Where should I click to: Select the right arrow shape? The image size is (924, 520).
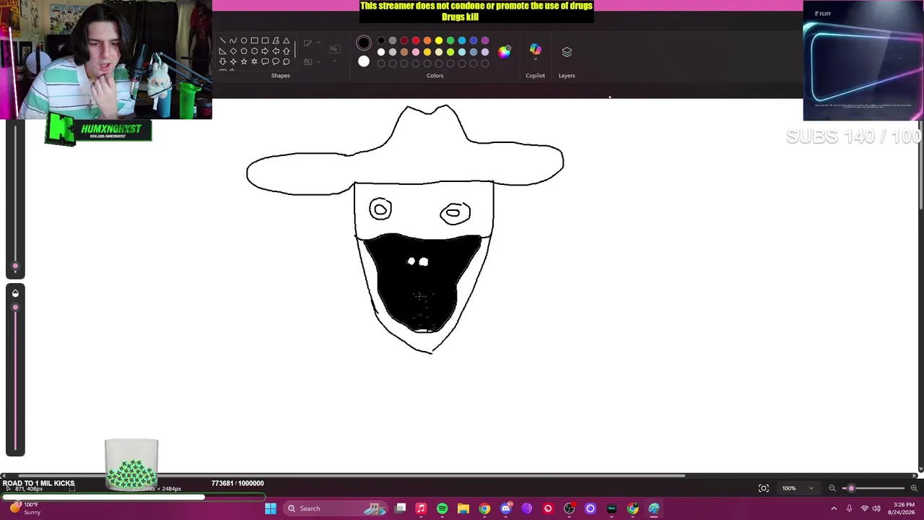point(265,51)
